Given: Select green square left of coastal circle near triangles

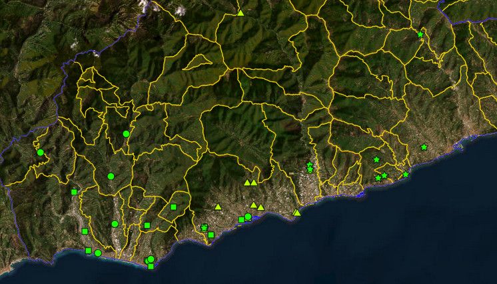Looking at the screenshot, I should click(241, 219).
